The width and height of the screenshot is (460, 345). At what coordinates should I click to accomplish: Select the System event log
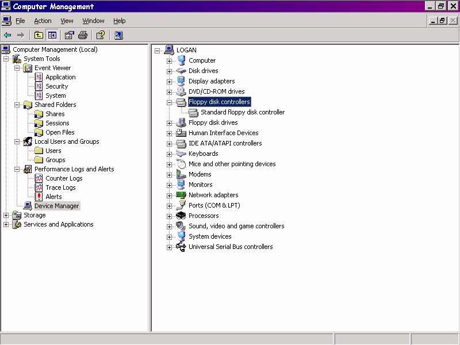pyautogui.click(x=55, y=95)
